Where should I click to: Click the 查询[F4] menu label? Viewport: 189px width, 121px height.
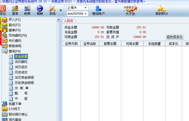click(14, 51)
